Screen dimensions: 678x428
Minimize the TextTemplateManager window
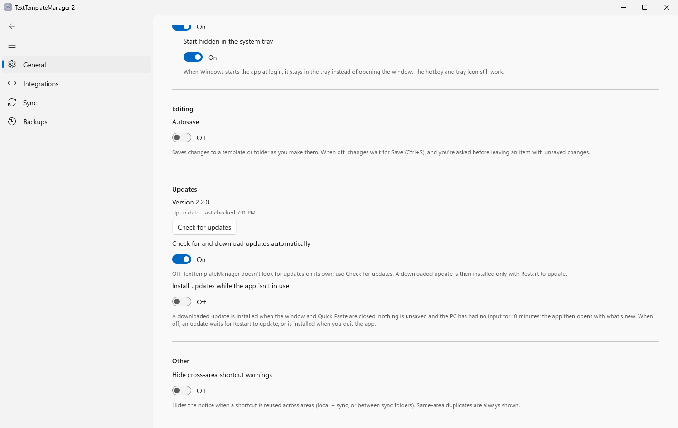623,7
